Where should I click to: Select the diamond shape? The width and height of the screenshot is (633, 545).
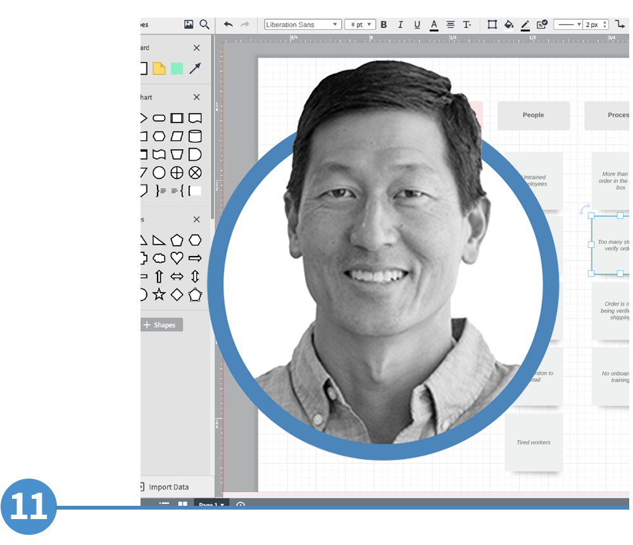177,295
